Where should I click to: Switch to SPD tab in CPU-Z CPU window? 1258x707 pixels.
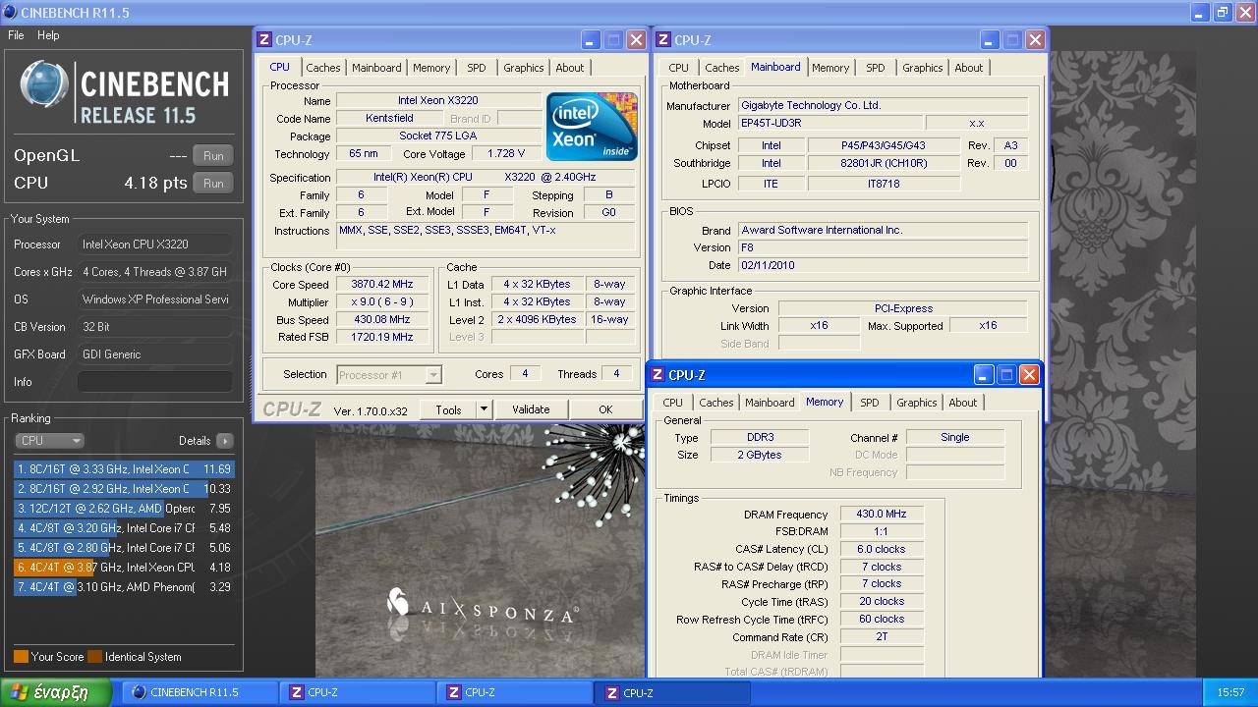point(477,68)
